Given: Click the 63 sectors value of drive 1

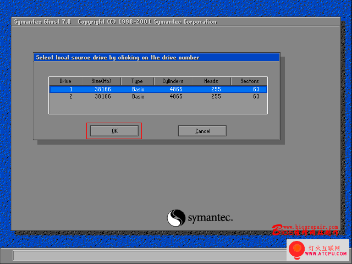Looking at the screenshot, I should (256, 89).
